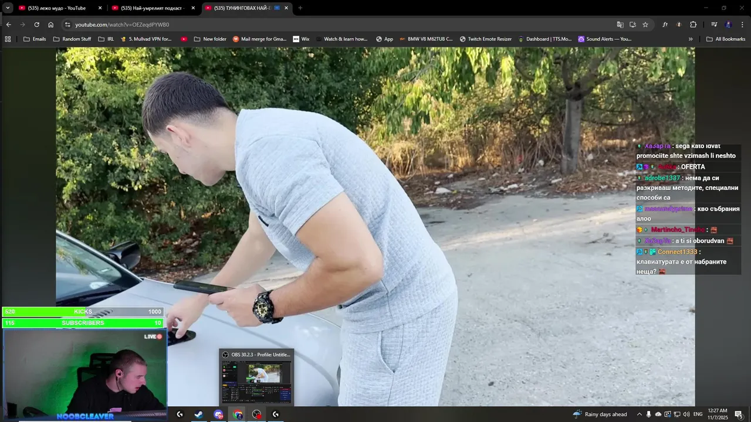Open the Chrome profile avatar
The width and height of the screenshot is (751, 422).
tap(728, 25)
